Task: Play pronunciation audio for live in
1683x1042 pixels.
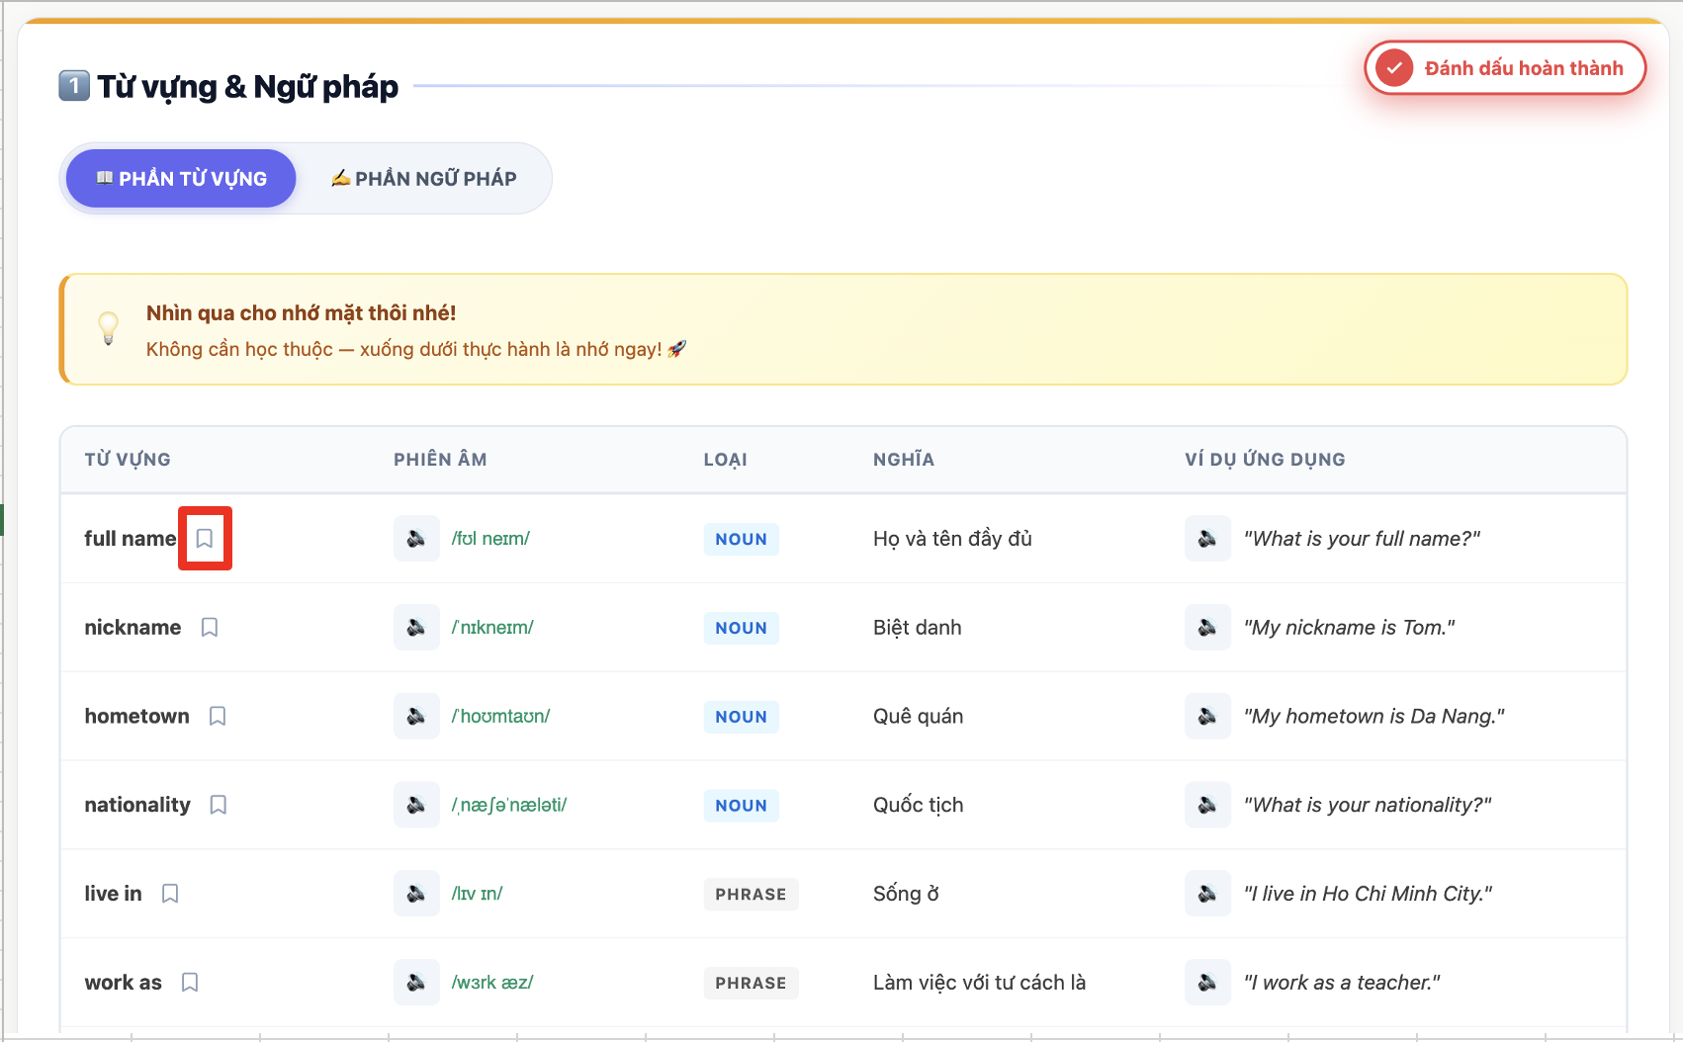Action: click(416, 894)
